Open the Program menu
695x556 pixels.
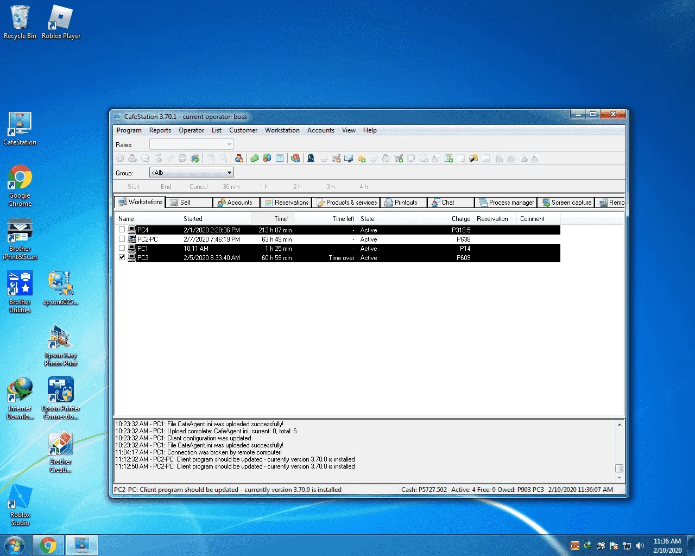[x=129, y=130]
